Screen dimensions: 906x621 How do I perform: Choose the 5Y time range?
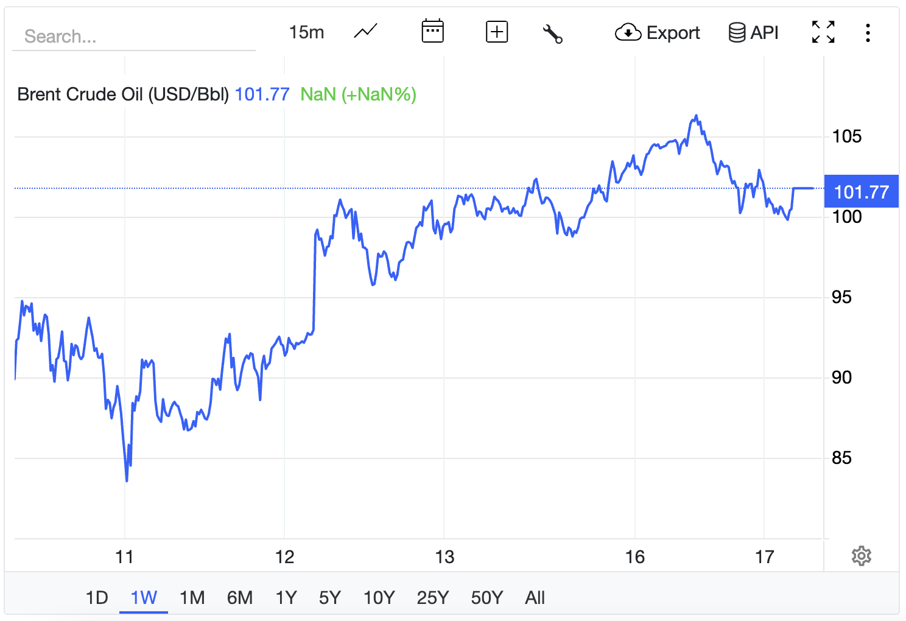(329, 597)
